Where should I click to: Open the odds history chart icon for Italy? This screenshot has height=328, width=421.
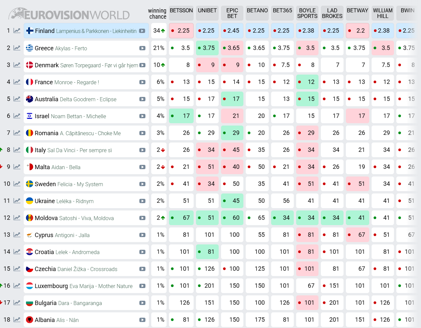click(17, 150)
